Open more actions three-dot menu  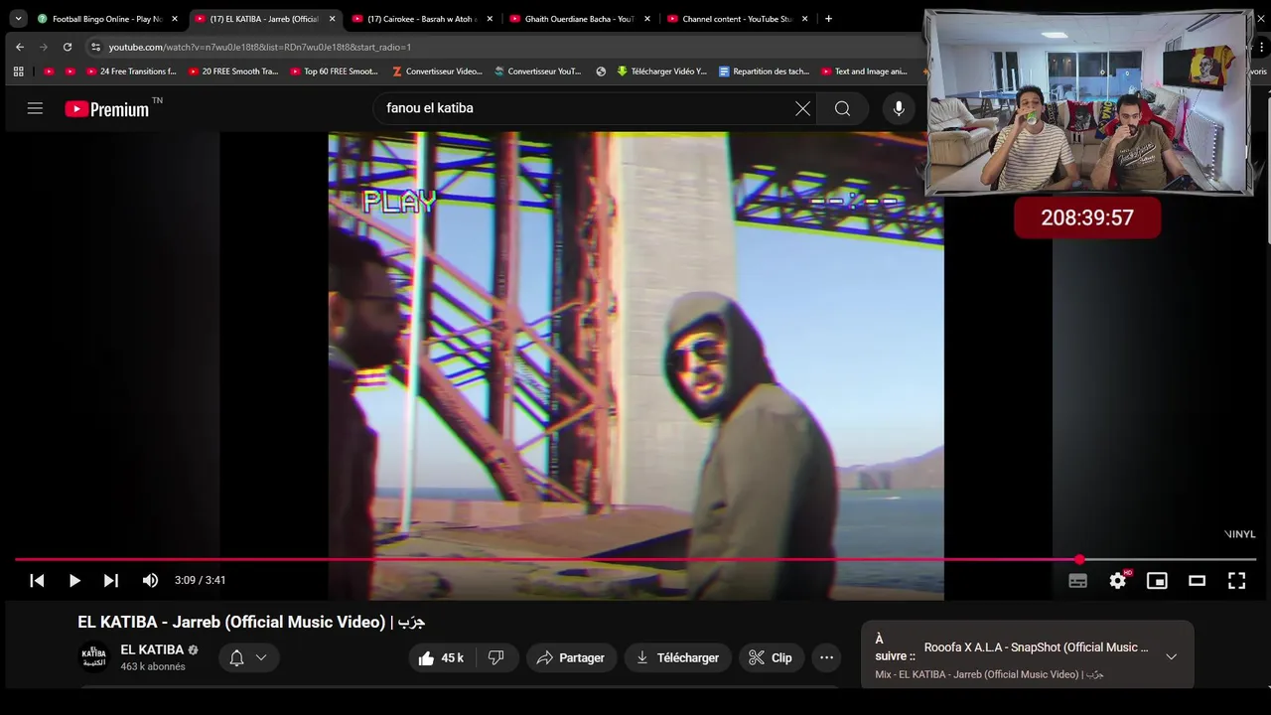pyautogui.click(x=826, y=657)
